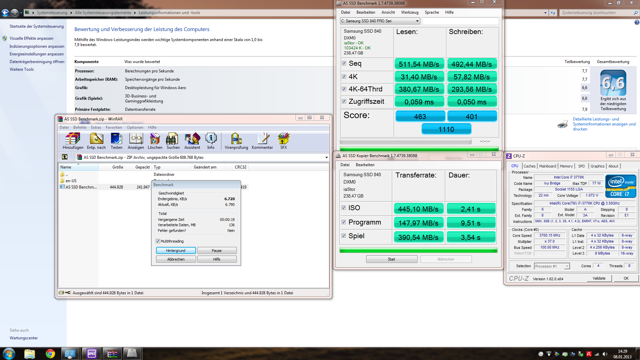Switch to the CPU-Z taskbar icon
The image size is (640, 360).
point(91,353)
